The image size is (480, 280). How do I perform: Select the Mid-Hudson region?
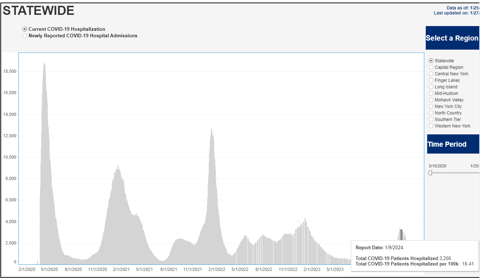pyautogui.click(x=431, y=93)
